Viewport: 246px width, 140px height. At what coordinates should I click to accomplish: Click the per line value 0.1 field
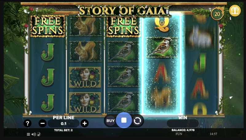[64, 123]
